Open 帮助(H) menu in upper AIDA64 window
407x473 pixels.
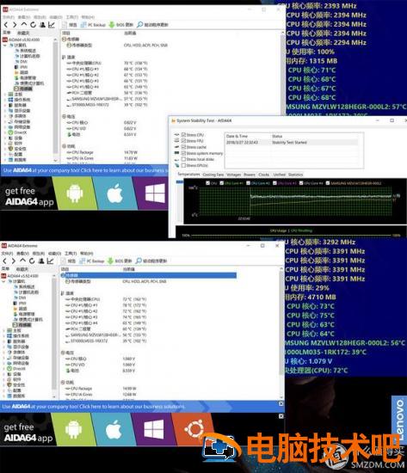point(88,17)
